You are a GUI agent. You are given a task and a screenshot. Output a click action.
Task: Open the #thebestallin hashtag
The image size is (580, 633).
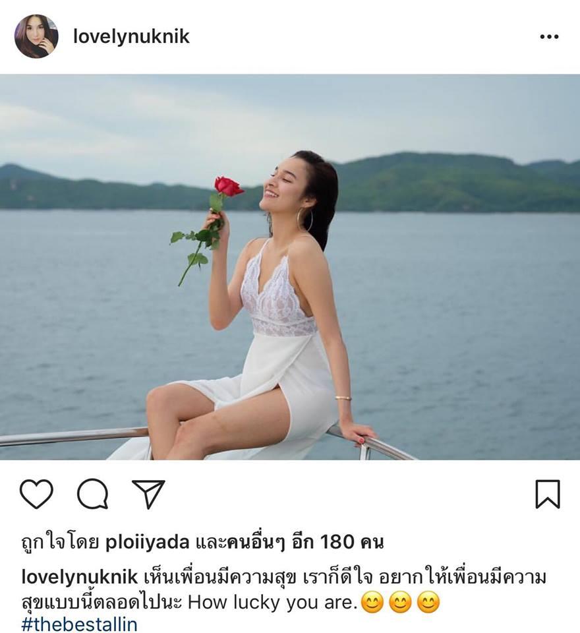[x=80, y=624]
